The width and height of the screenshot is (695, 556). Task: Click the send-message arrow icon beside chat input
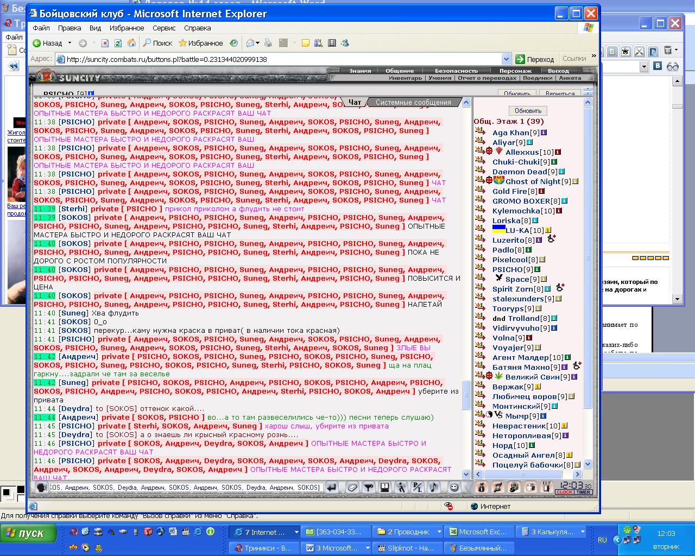tap(331, 487)
